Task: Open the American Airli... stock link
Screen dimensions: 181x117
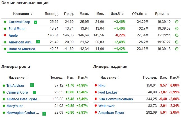Action: [22, 42]
